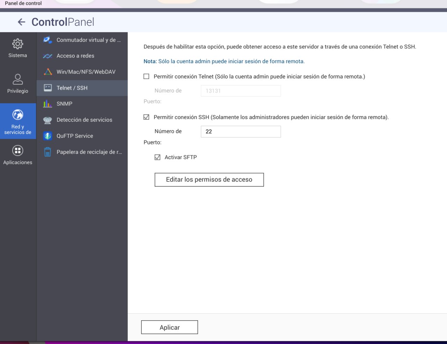Open the Aplicaciones grid icon
447x344 pixels.
click(x=18, y=151)
